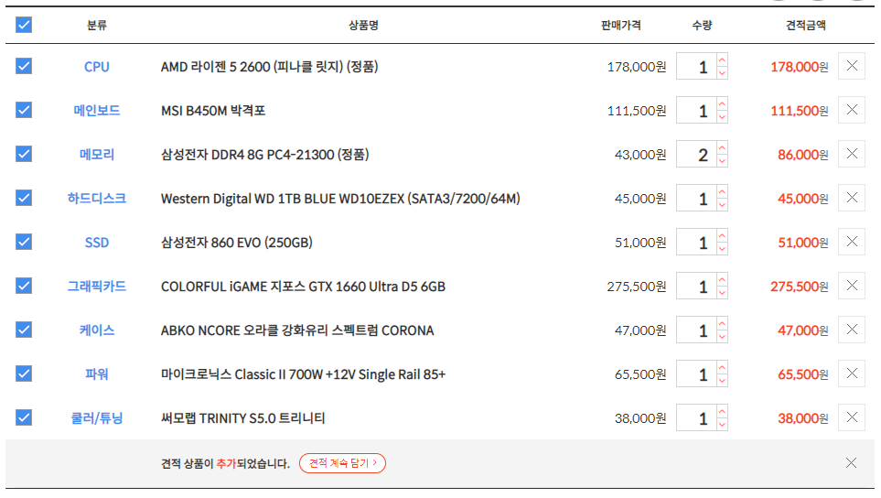Viewport: 881px width, 498px height.
Task: Decrease CPU quantity with down arrow
Action: click(723, 73)
